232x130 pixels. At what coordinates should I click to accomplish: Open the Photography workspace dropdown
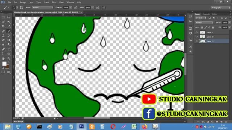[x=220, y=8]
